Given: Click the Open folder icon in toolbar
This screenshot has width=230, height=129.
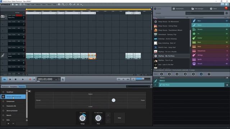Looking at the screenshot, I should (x=17, y=5).
